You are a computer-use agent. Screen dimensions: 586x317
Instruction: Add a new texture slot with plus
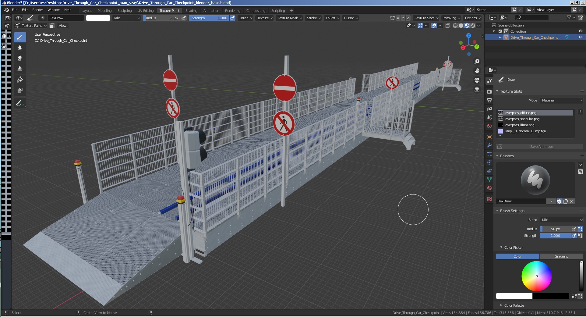581,111
